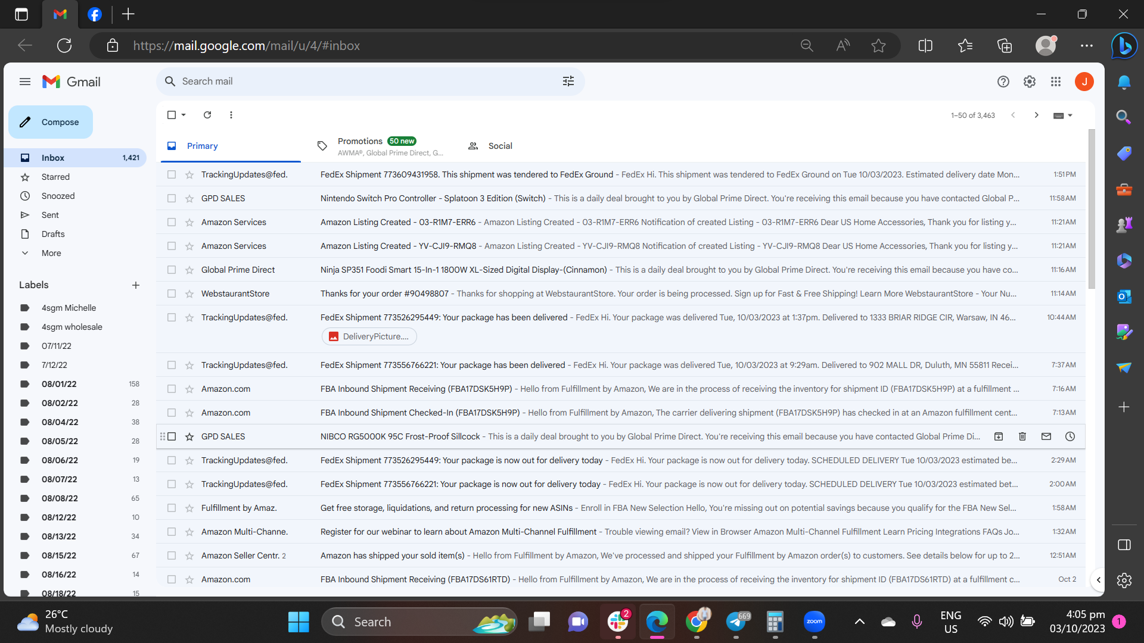Open email about Amazon has shipped your sold item(s)

tap(620, 555)
